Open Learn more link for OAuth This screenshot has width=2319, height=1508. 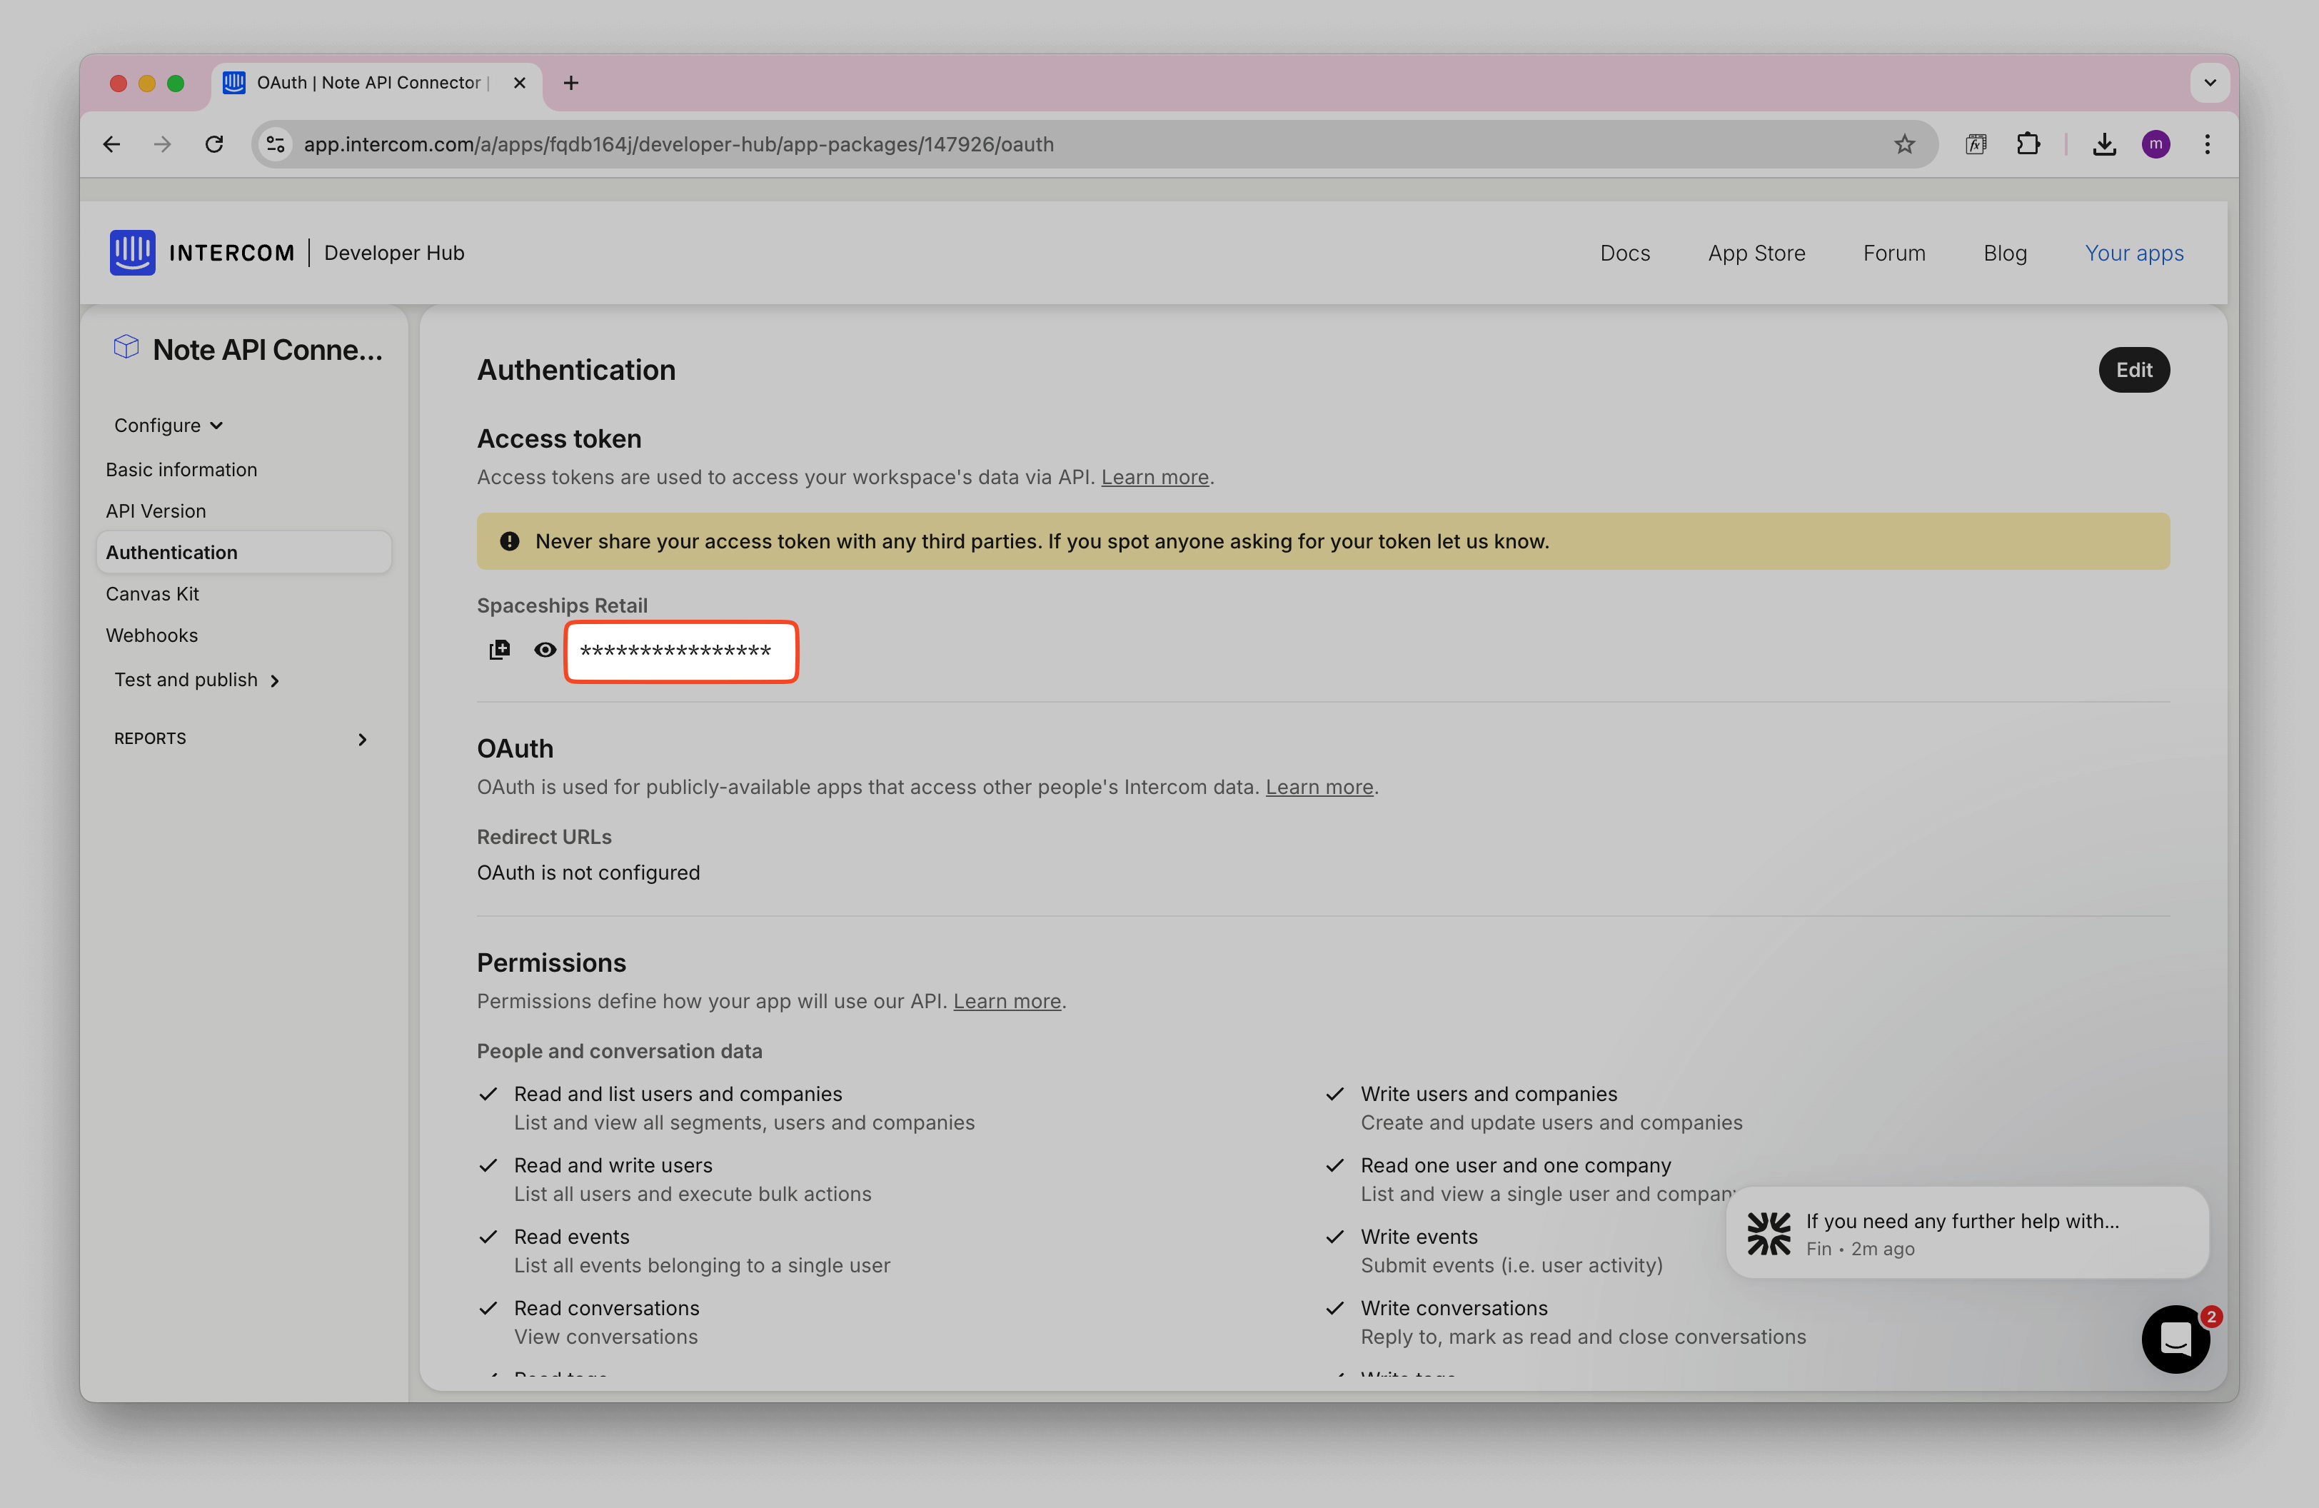pyautogui.click(x=1318, y=787)
